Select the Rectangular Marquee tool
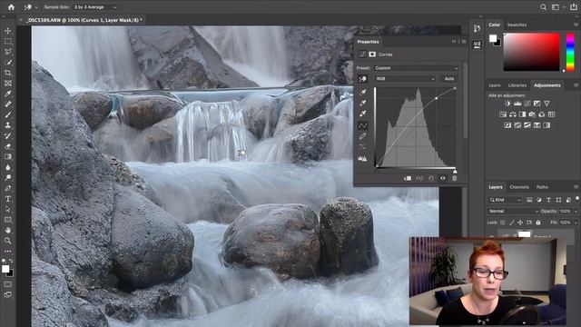 coord(8,42)
